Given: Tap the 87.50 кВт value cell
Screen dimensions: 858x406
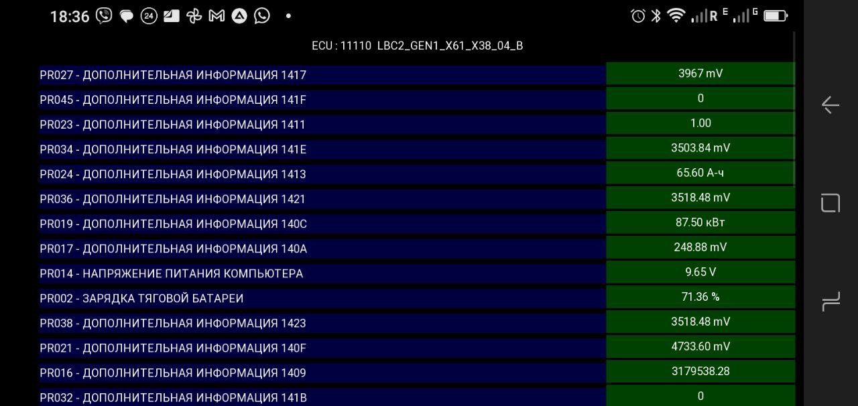Looking at the screenshot, I should pos(700,222).
